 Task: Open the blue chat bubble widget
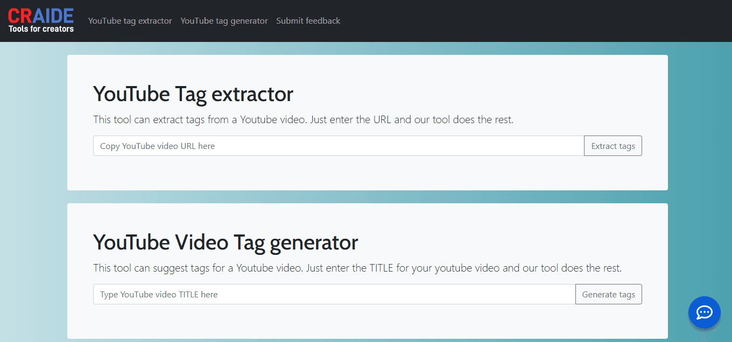click(x=704, y=312)
